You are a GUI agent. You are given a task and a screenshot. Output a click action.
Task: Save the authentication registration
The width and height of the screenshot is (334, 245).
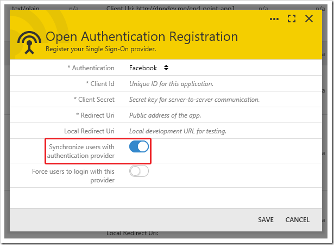click(266, 220)
